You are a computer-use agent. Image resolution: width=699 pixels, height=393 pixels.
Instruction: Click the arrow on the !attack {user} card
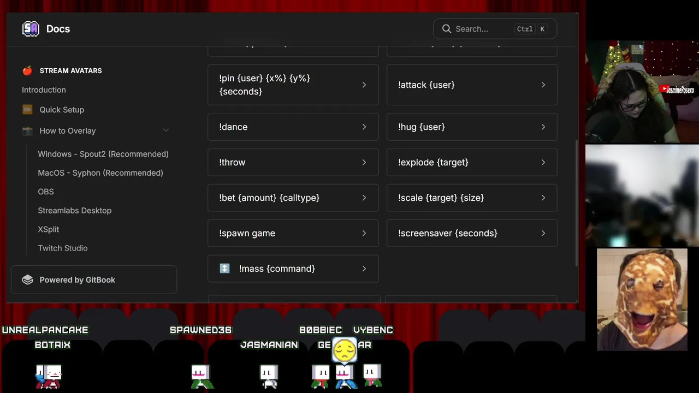coord(543,85)
